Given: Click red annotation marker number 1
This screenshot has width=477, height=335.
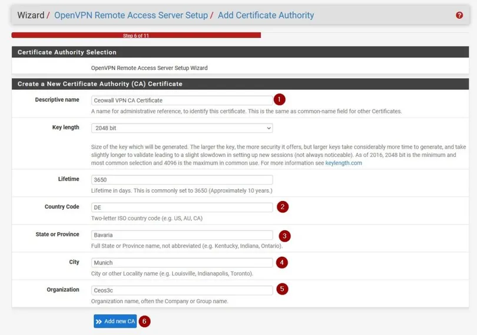Looking at the screenshot, I should tap(279, 100).
